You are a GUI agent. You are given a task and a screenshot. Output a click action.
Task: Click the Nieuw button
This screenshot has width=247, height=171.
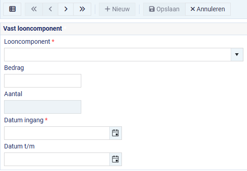point(117,9)
